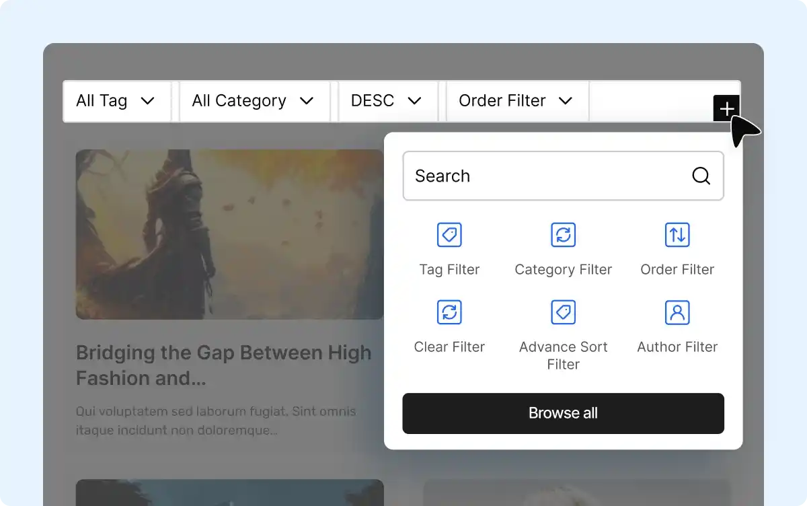Click the Author Filter text label
The width and height of the screenshot is (807, 506).
click(677, 347)
